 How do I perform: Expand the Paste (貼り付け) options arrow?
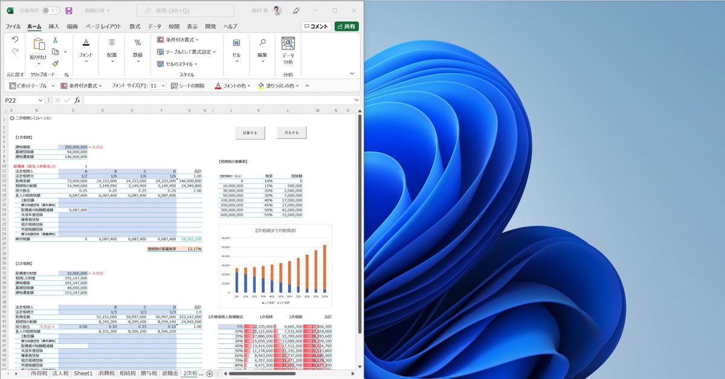pos(38,64)
